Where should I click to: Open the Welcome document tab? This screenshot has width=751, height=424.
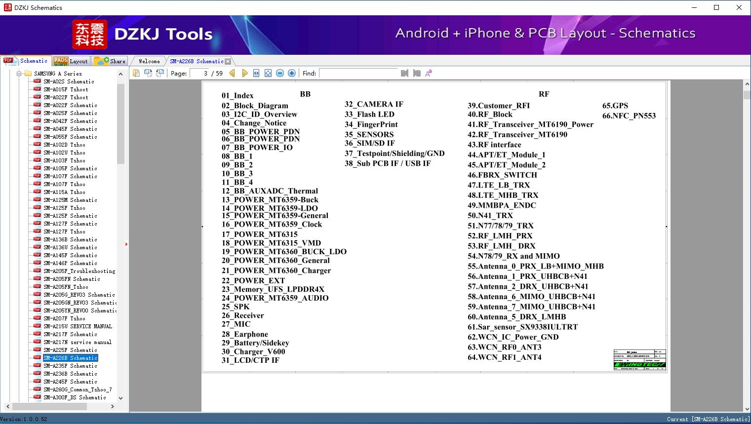click(x=149, y=61)
